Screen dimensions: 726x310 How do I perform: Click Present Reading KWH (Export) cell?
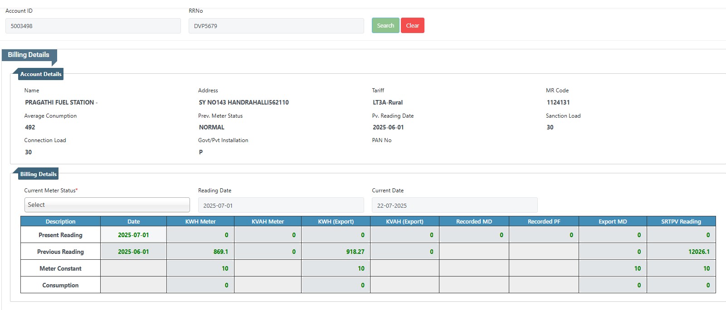click(x=336, y=235)
